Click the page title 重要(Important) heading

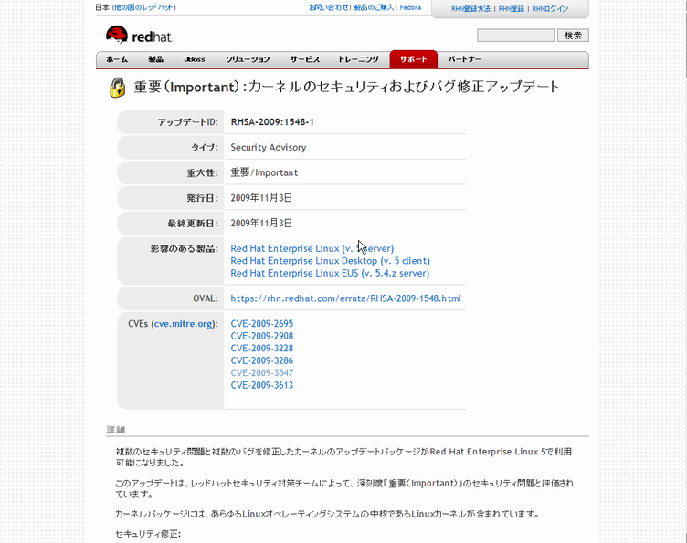coord(346,87)
